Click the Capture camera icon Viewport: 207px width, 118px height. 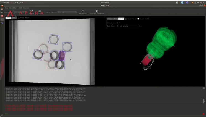coord(32,11)
